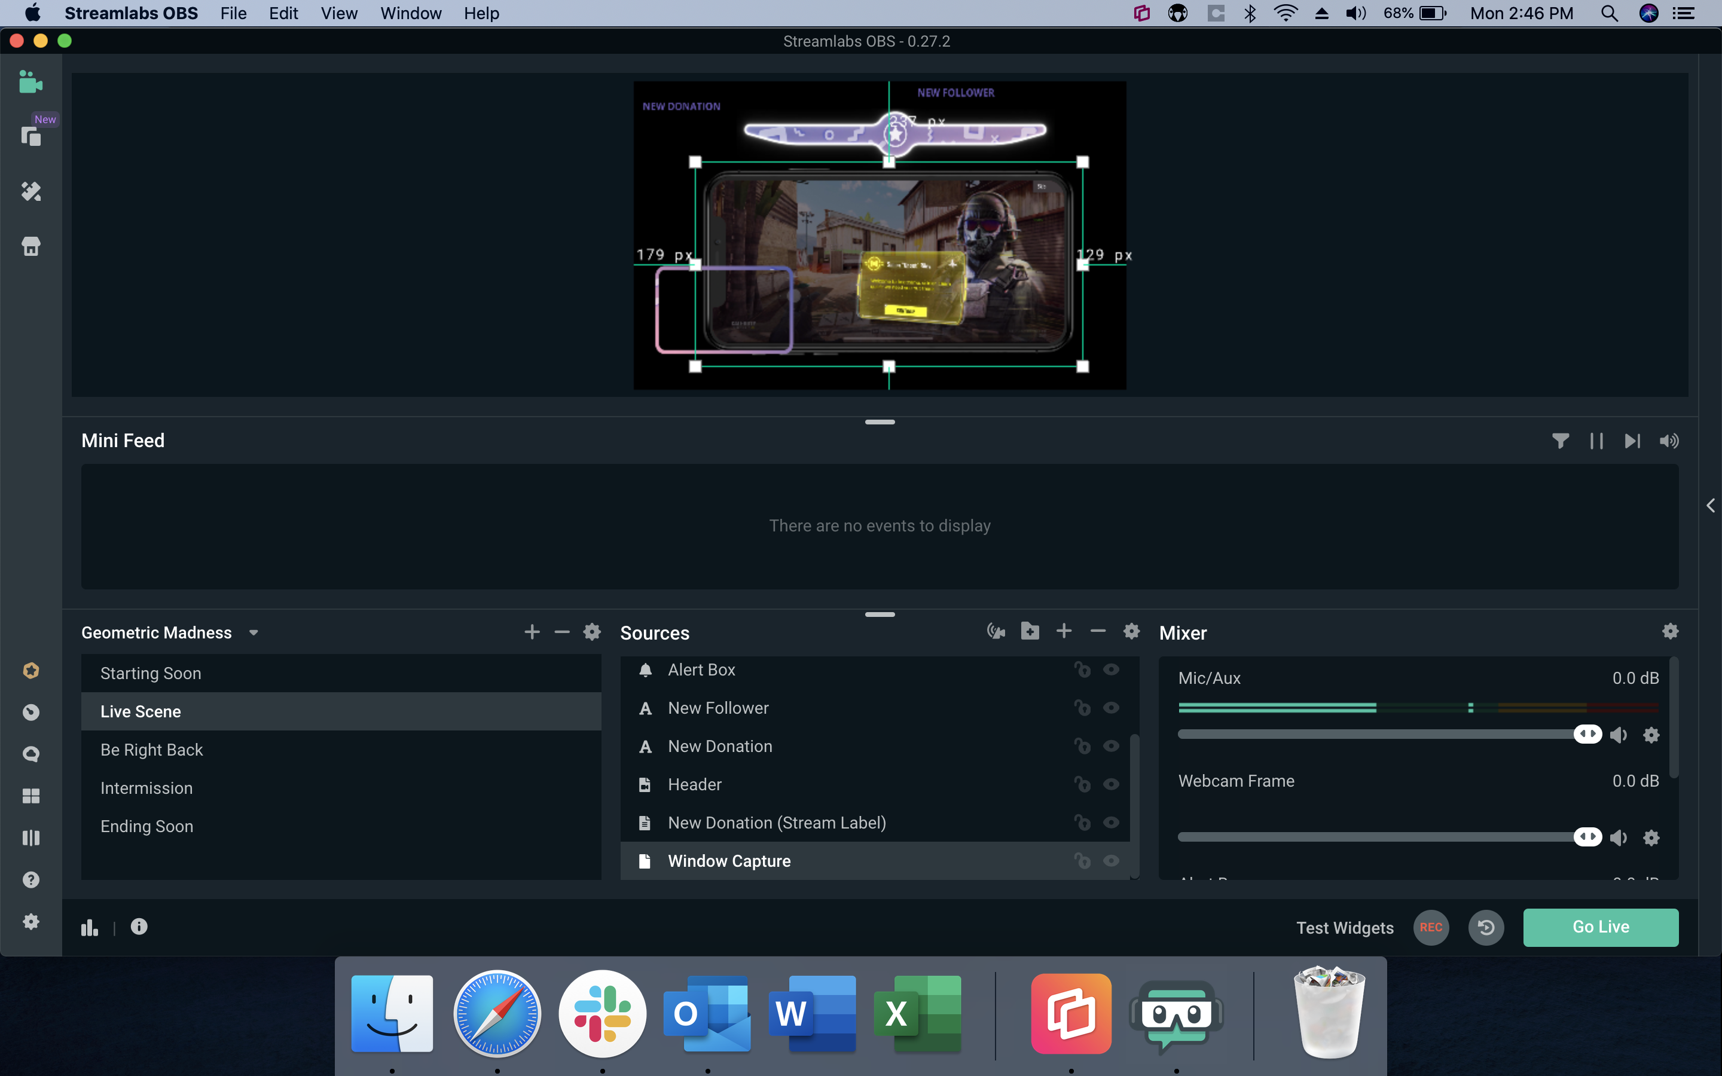Lock the Window Capture source
This screenshot has width=1722, height=1076.
(1083, 861)
